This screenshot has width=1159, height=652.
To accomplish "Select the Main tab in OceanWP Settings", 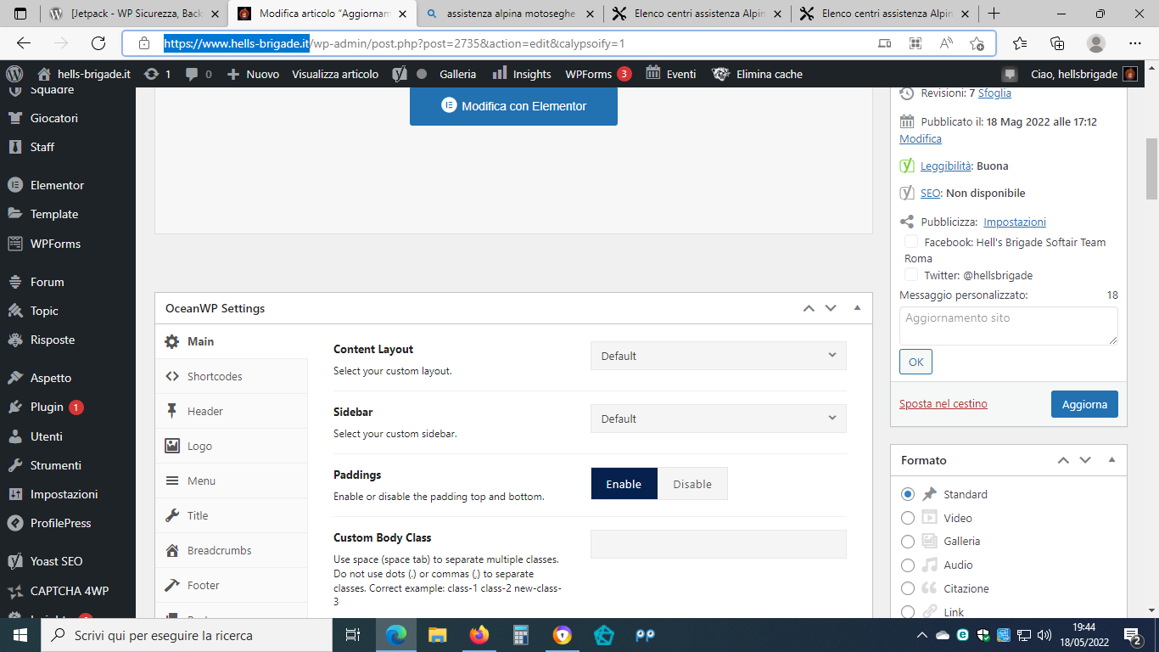I will [x=232, y=341].
